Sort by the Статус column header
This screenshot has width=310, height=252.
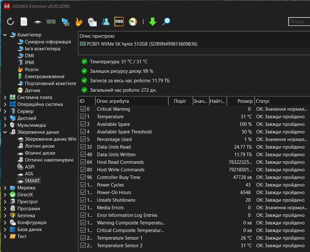click(282, 101)
